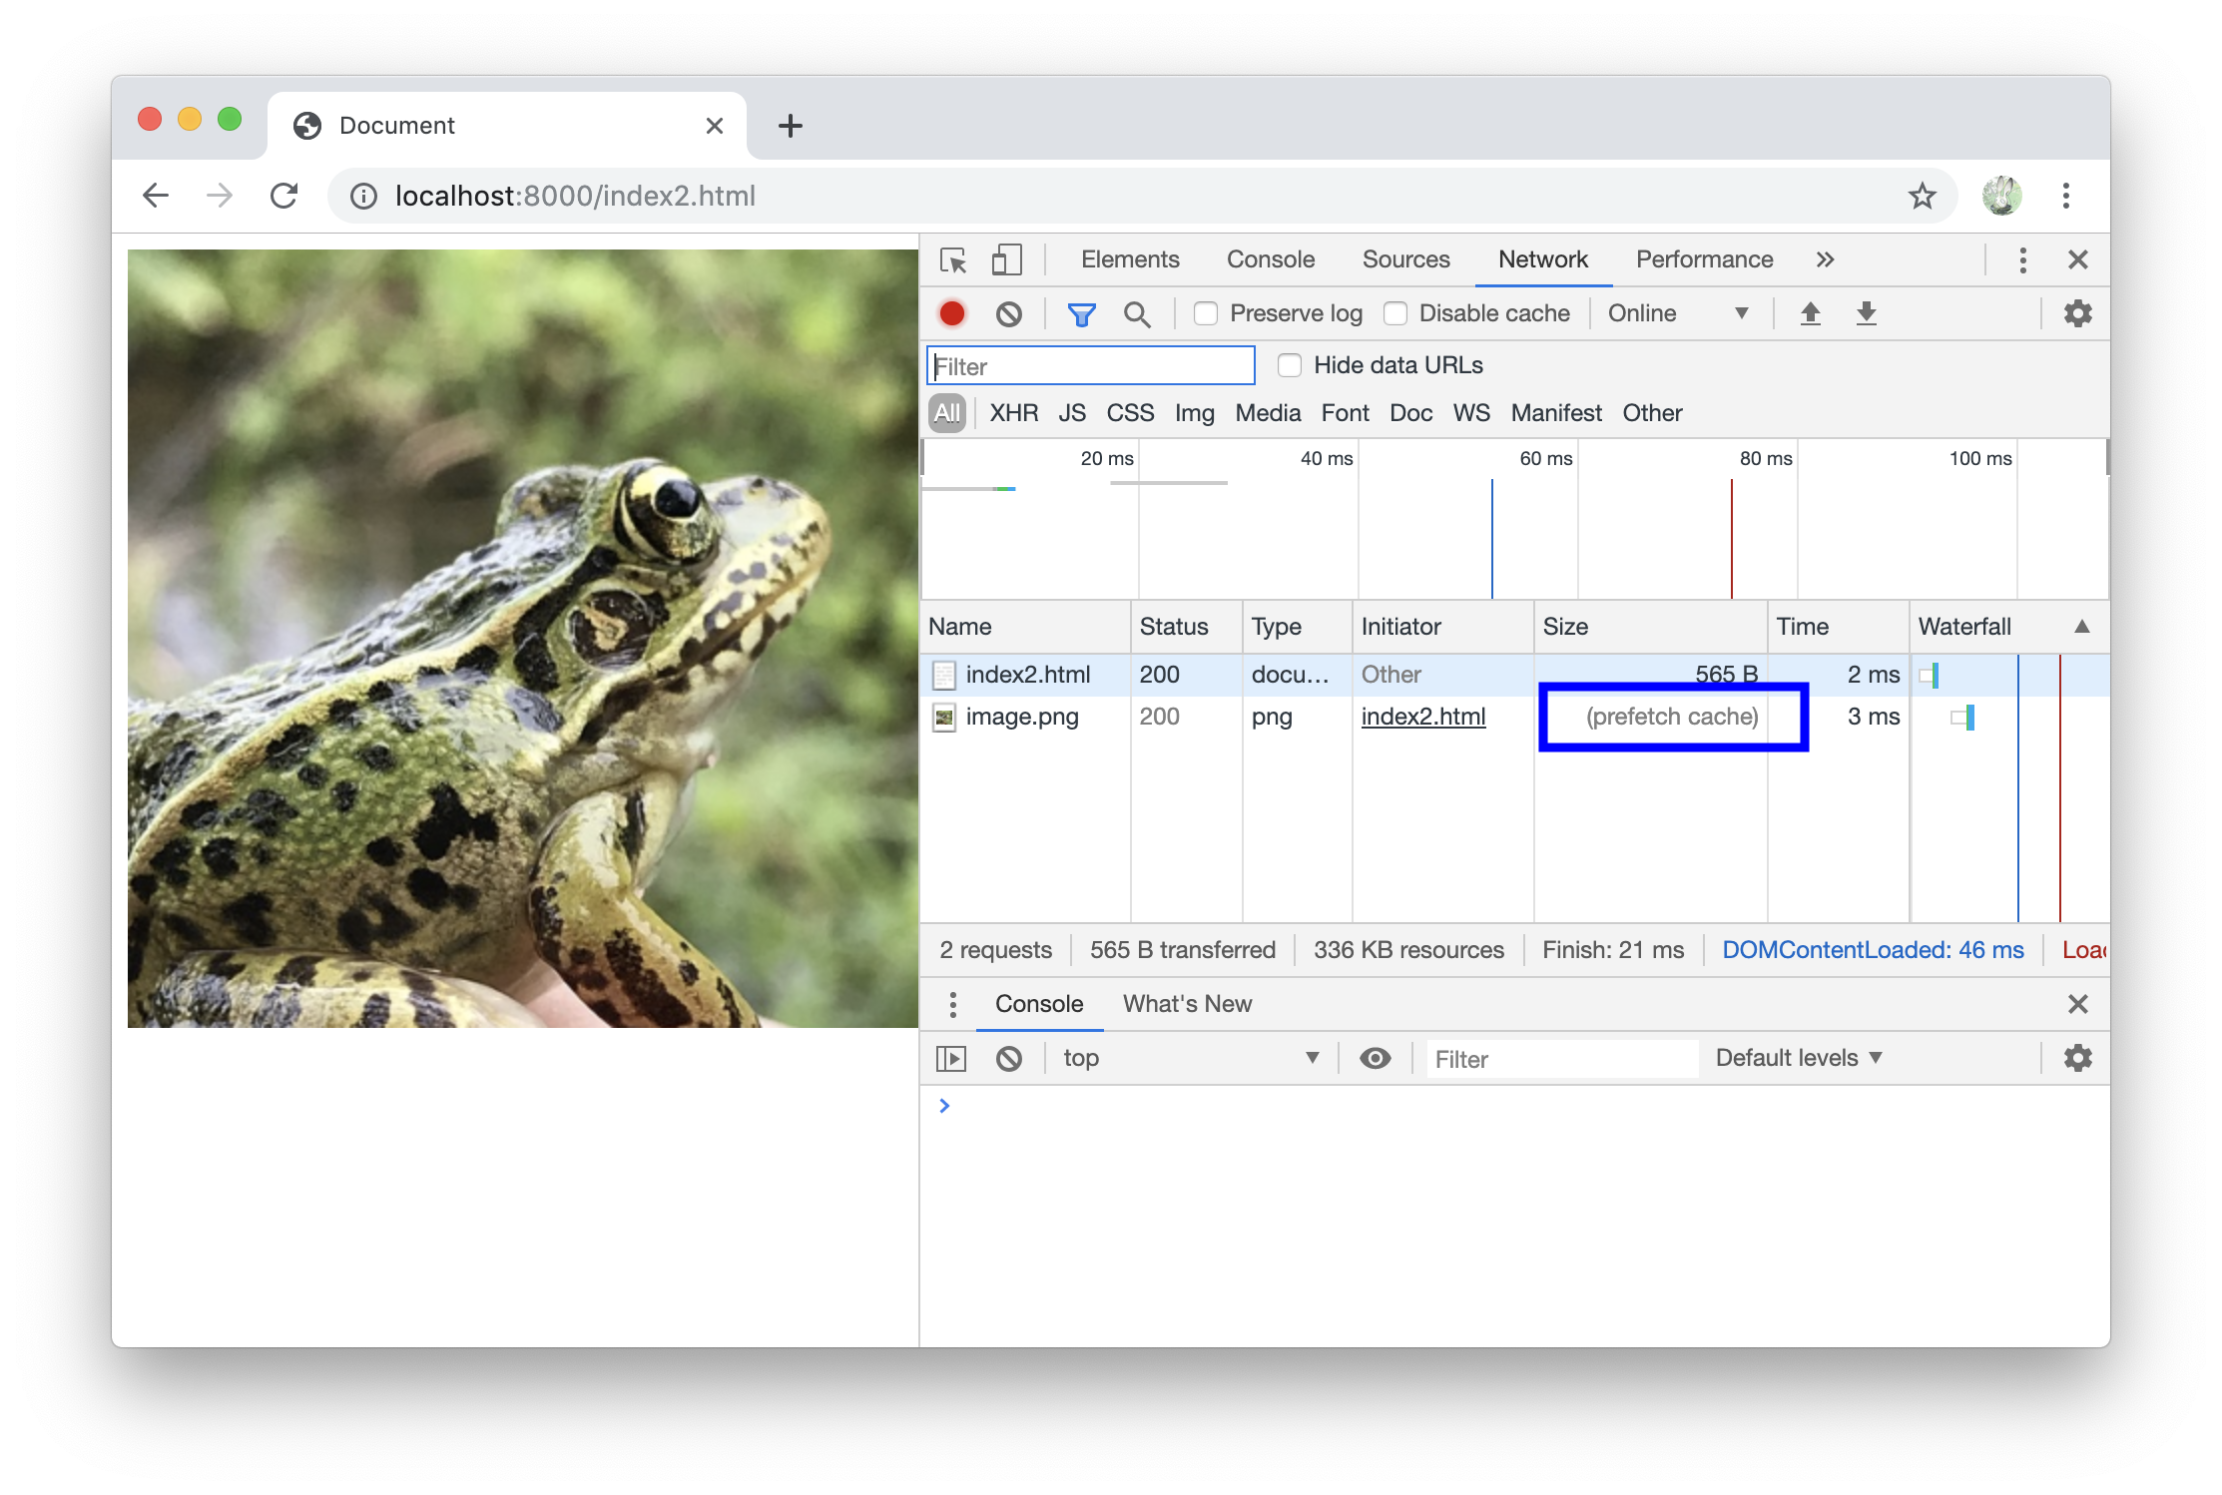The width and height of the screenshot is (2222, 1495).
Task: Open the Online throttling dropdown
Action: click(x=1677, y=314)
